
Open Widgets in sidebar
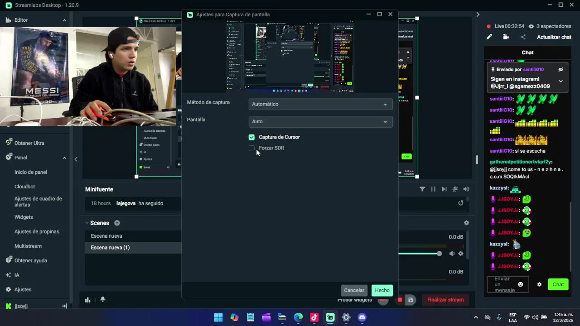[x=24, y=217]
